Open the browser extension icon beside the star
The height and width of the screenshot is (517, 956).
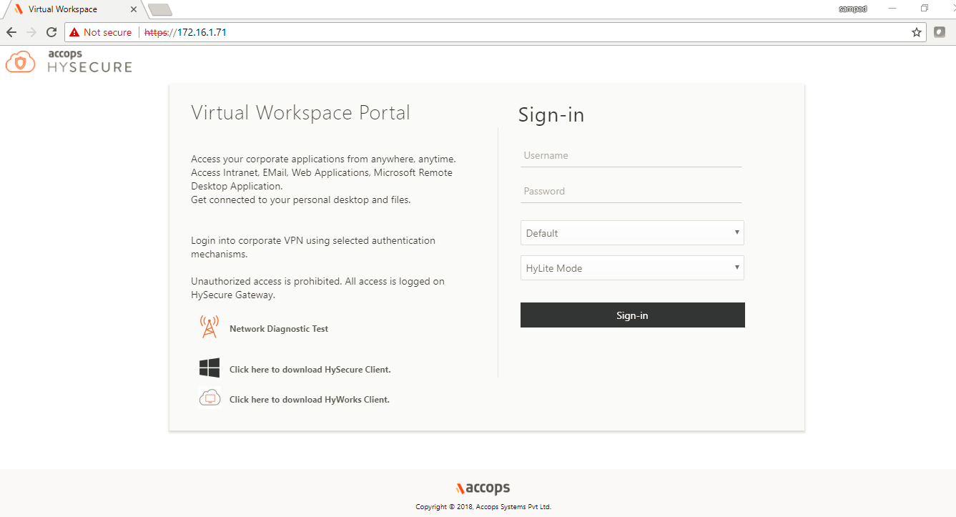pyautogui.click(x=940, y=32)
